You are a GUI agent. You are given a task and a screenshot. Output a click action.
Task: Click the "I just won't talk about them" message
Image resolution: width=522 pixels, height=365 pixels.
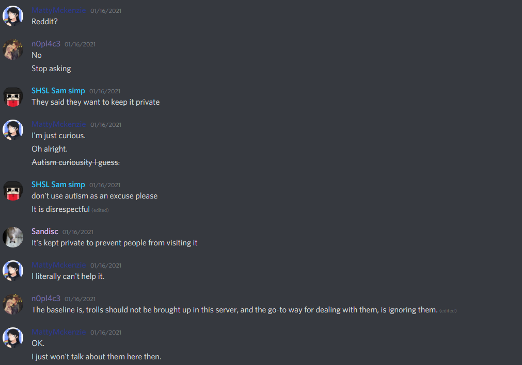(96, 357)
